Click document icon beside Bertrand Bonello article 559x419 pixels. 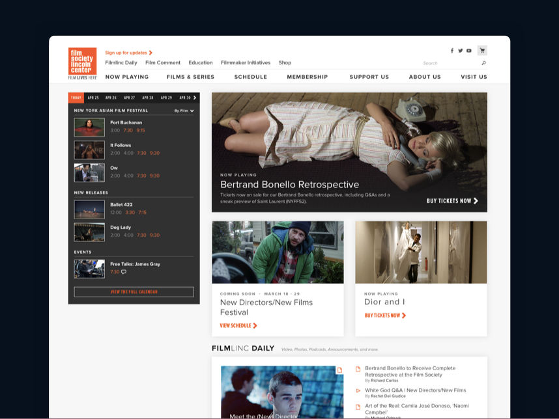(x=358, y=369)
